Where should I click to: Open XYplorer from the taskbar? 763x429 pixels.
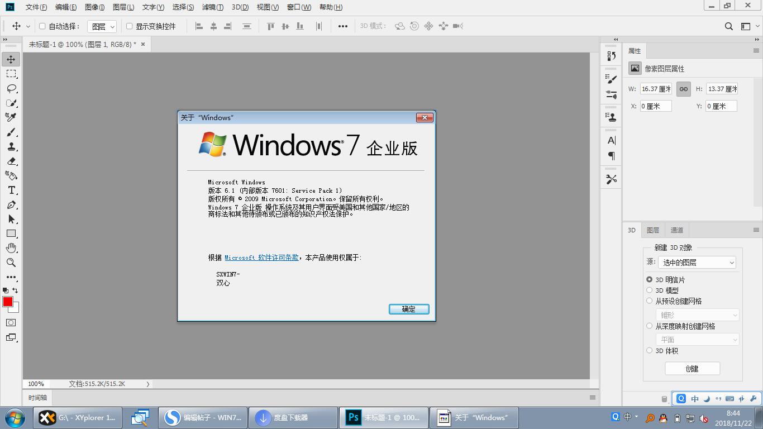click(78, 417)
